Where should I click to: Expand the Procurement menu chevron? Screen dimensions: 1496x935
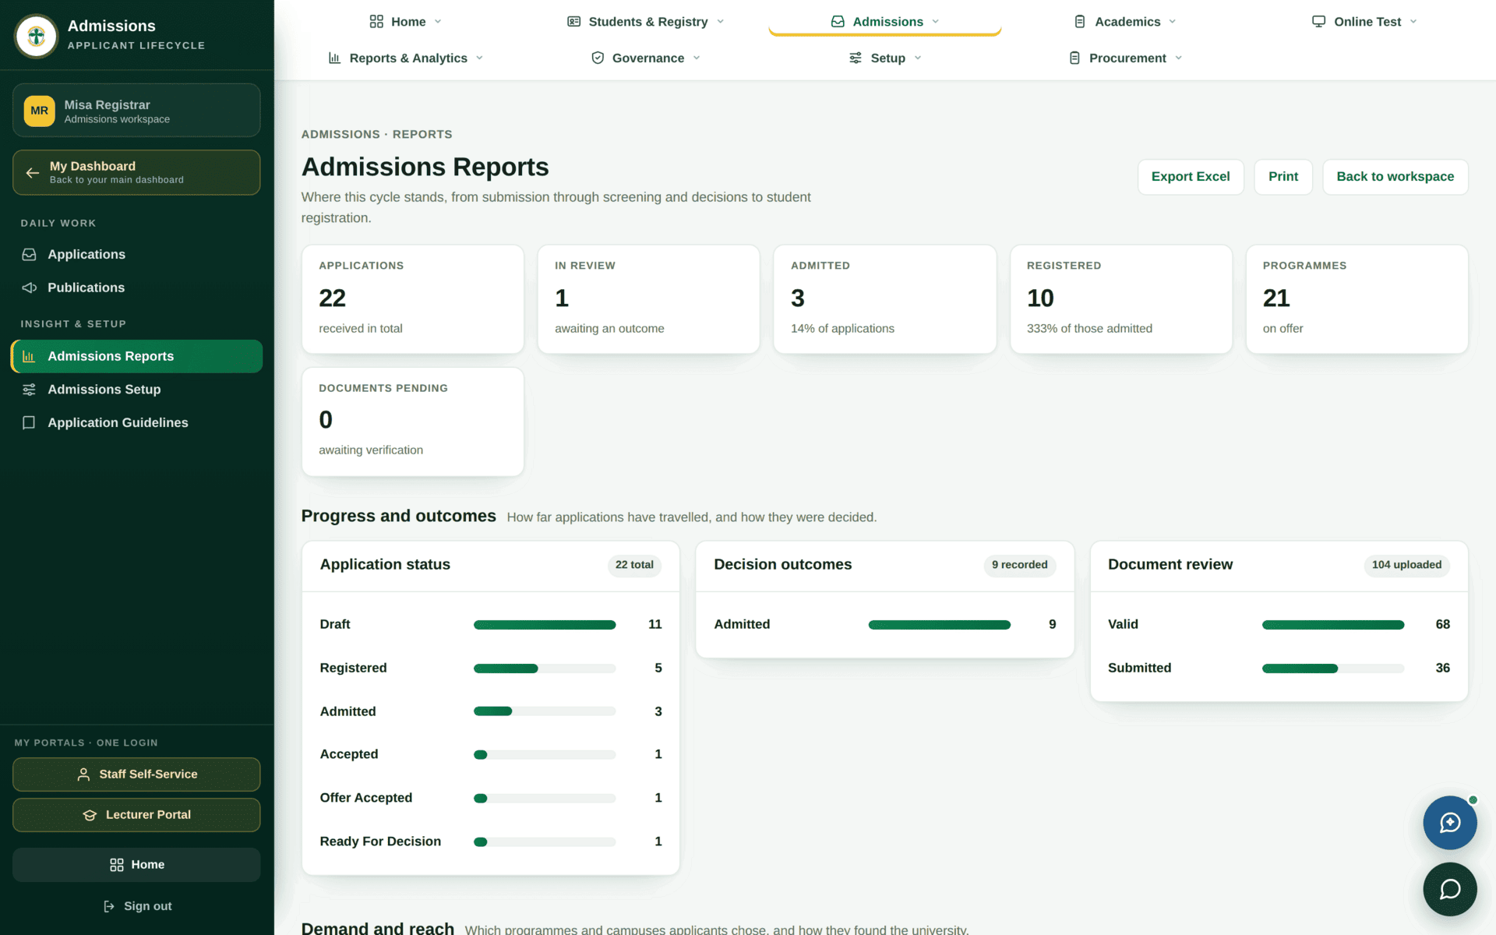(x=1179, y=58)
